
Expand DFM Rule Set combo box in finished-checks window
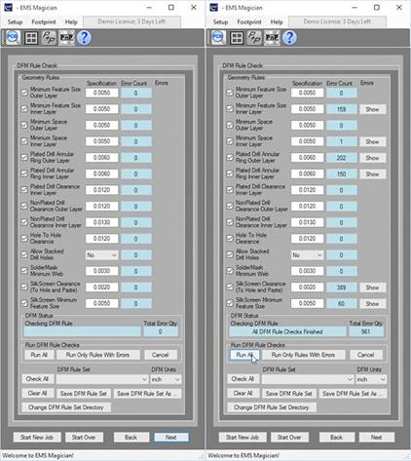tap(308, 379)
